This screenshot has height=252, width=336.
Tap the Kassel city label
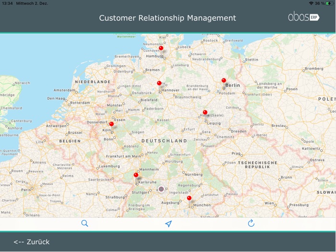click(163, 120)
